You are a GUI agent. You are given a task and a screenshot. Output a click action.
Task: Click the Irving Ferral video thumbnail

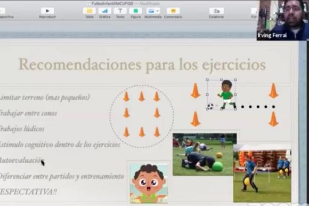(x=282, y=20)
